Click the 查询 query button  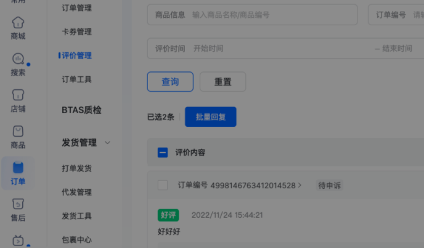click(x=170, y=82)
